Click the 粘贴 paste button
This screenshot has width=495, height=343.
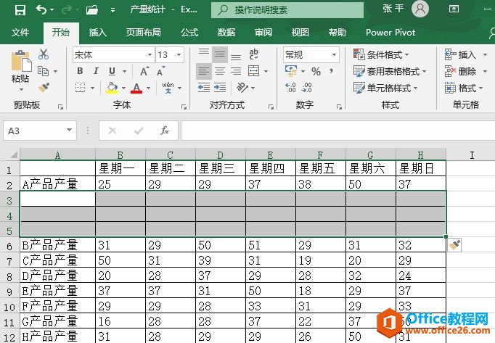[x=20, y=67]
